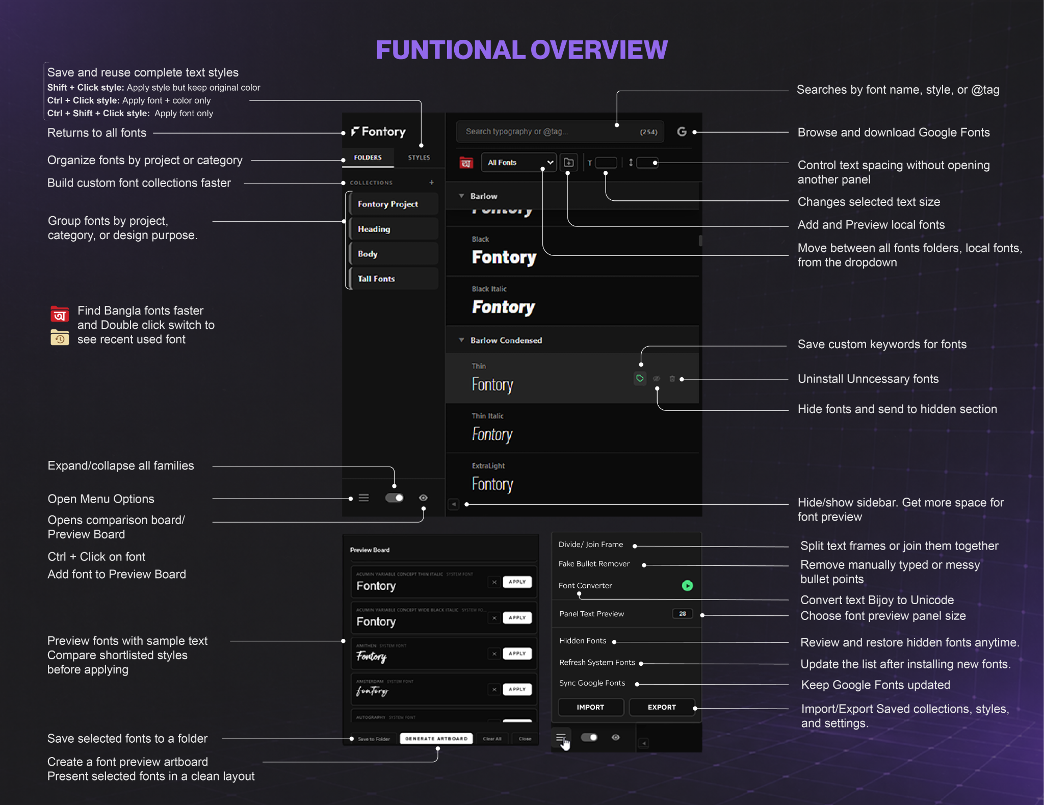The height and width of the screenshot is (805, 1044).
Task: Remove the Amithen font with its X button
Action: [x=494, y=654]
